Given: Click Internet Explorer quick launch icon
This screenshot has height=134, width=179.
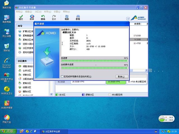Looking at the screenshot, I should [31, 131].
